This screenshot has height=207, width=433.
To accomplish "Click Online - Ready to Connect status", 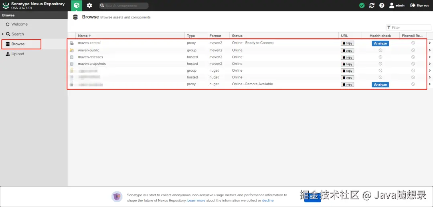I will click(253, 43).
